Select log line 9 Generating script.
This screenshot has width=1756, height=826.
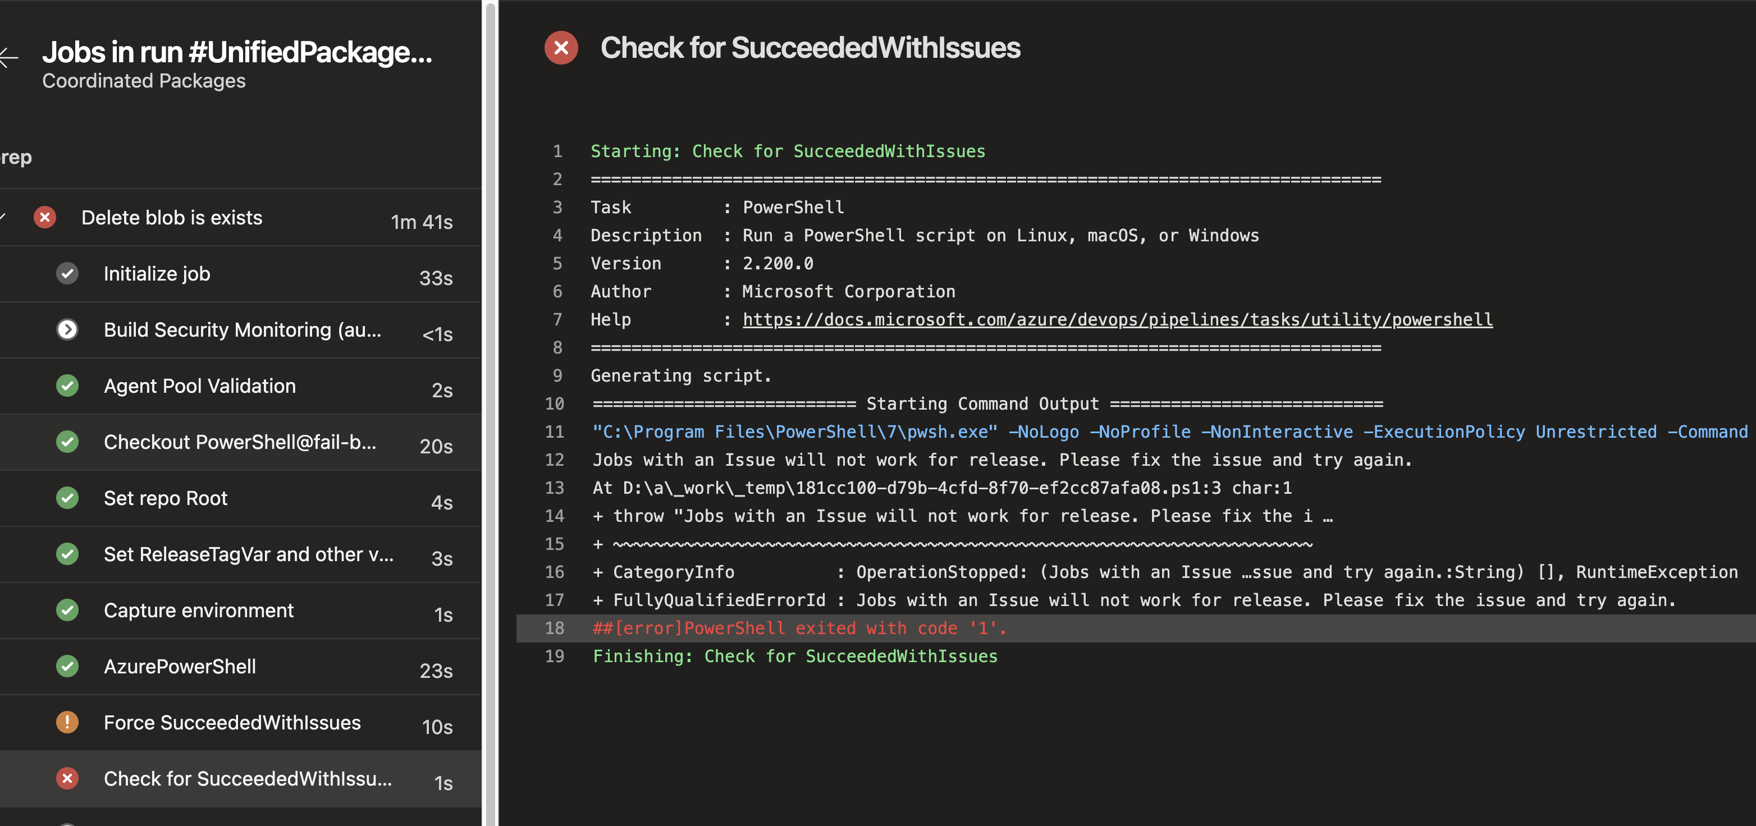click(681, 375)
